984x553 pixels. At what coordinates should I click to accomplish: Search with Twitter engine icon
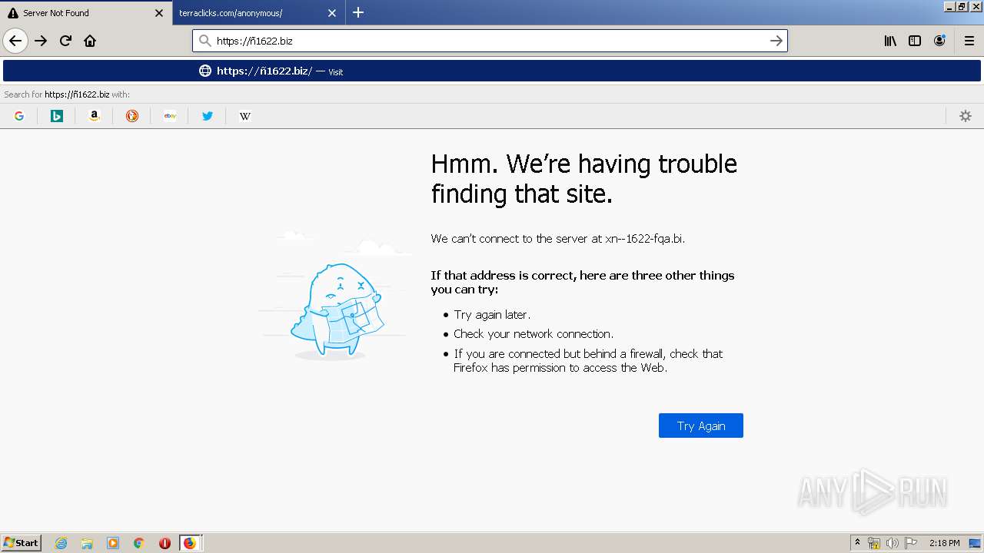tap(208, 116)
